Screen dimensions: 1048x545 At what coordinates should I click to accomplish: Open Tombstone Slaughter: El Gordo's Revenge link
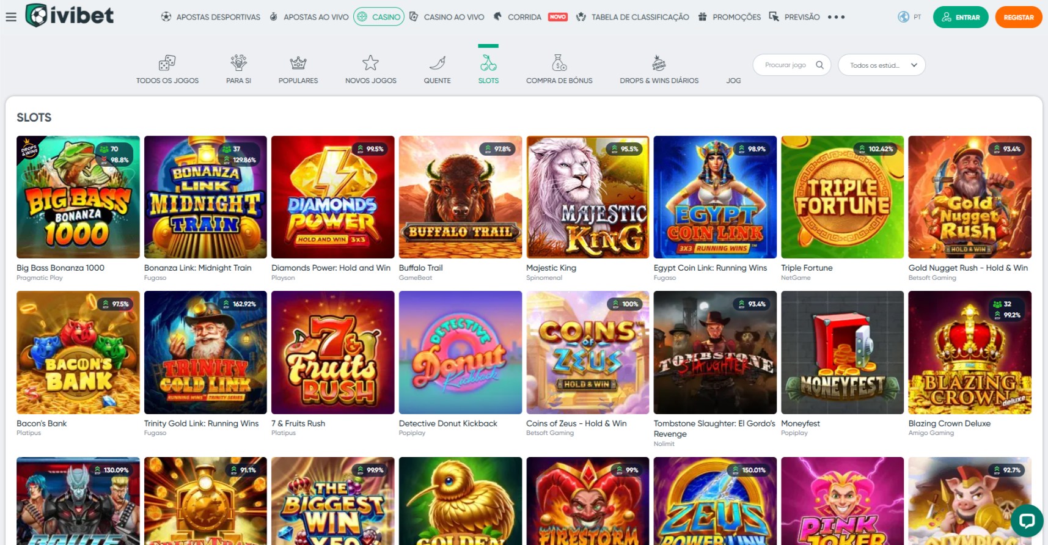[714, 428]
